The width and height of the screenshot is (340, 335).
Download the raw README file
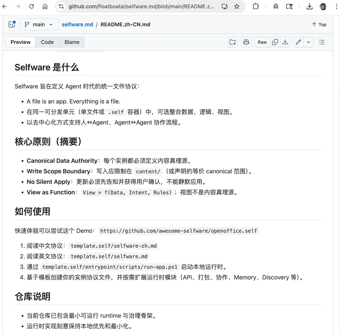click(x=285, y=42)
